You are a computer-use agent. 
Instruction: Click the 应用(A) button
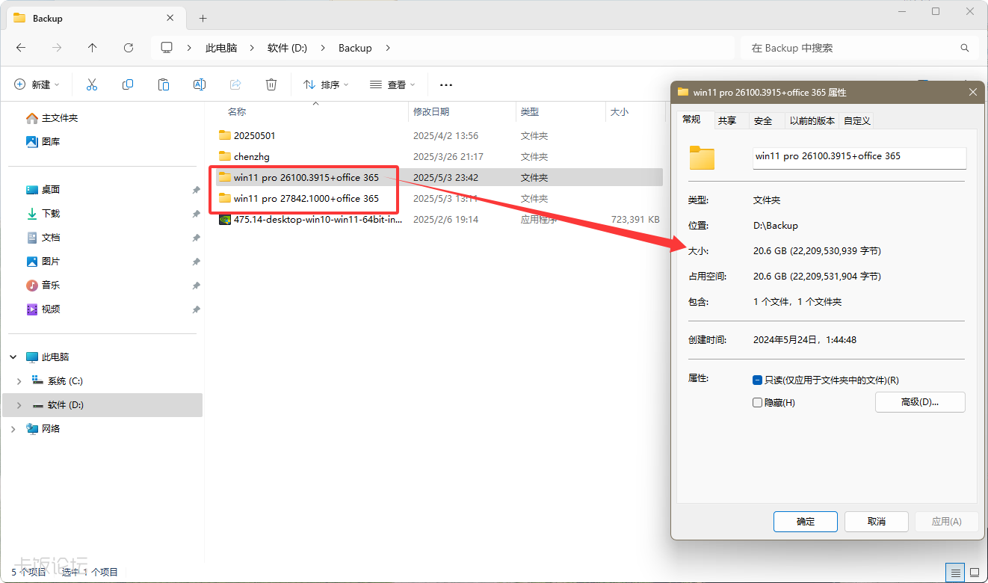coord(947,522)
